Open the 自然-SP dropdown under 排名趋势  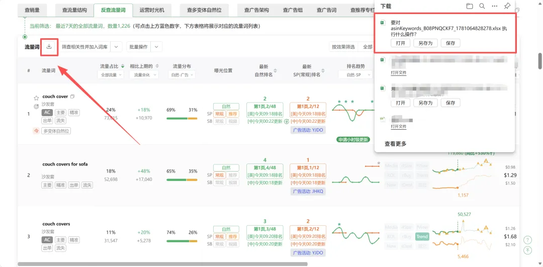click(x=355, y=74)
